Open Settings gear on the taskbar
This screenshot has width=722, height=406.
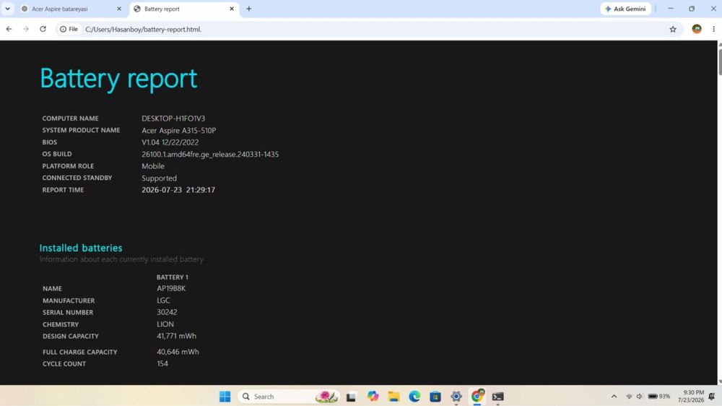pos(456,397)
